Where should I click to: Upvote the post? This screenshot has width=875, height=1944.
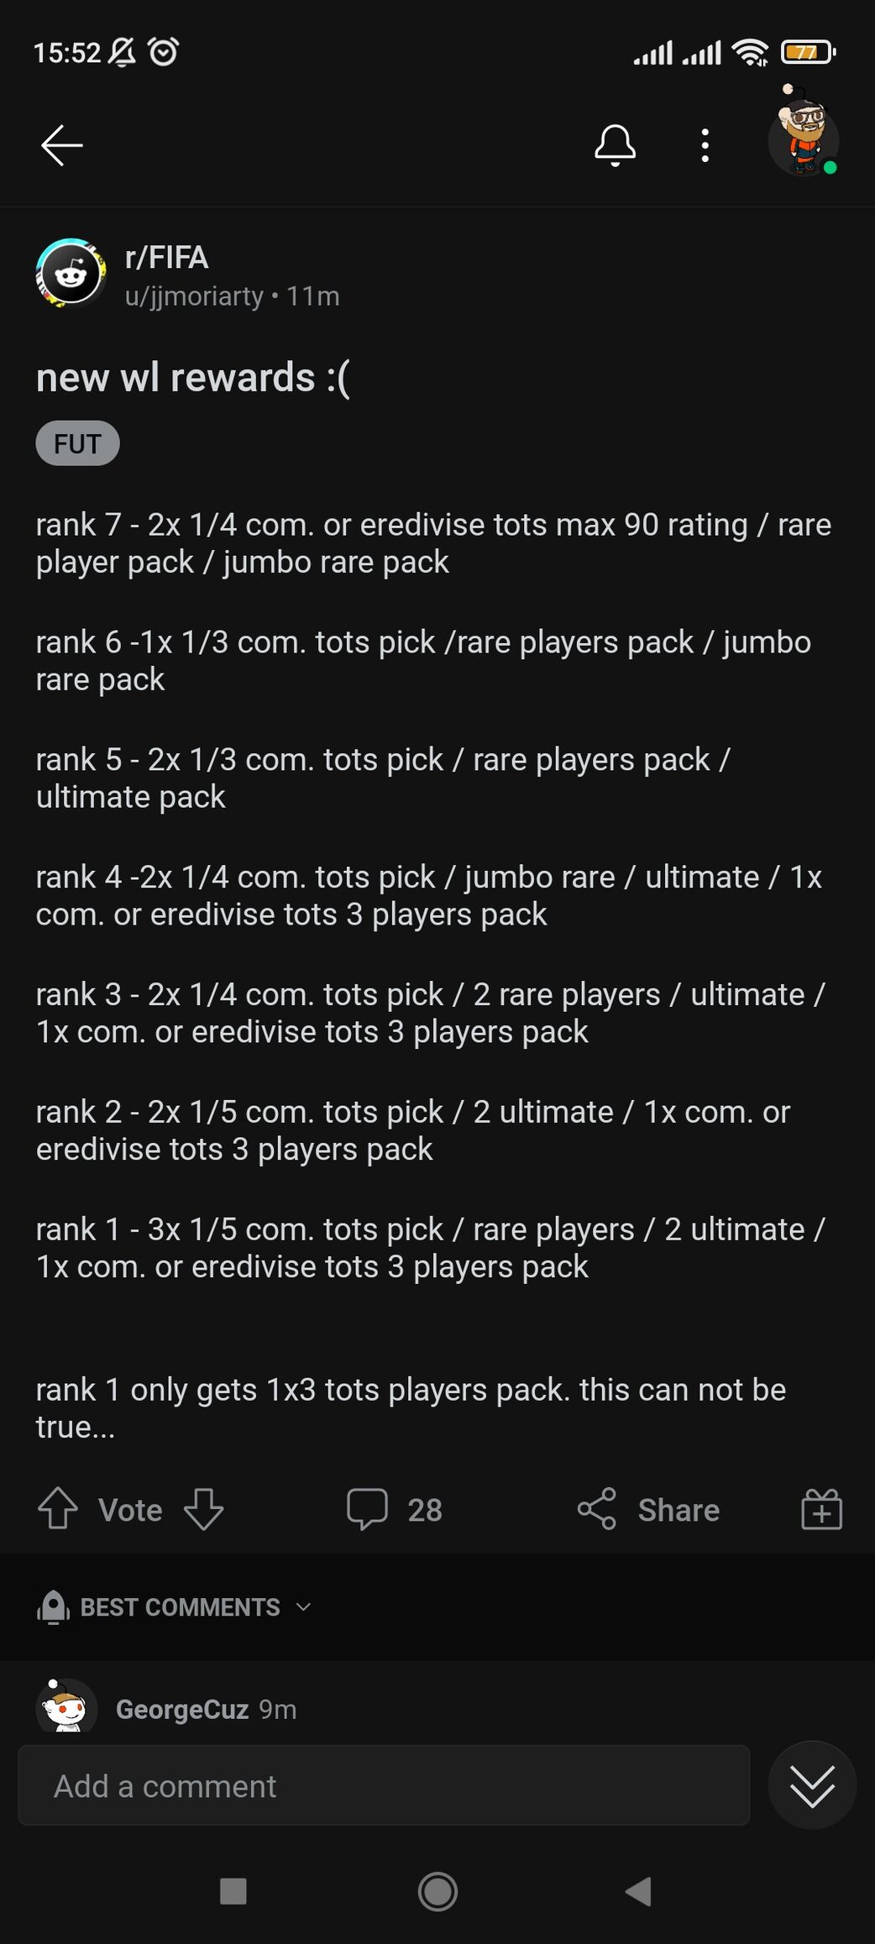coord(58,1509)
